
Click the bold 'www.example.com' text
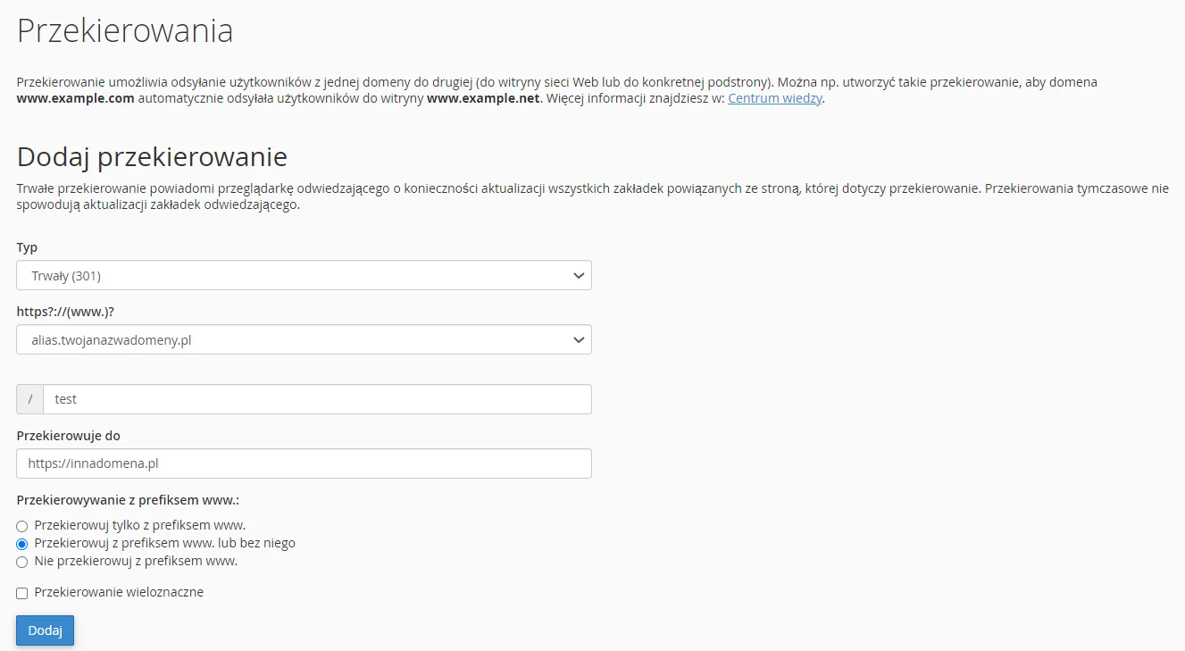pyautogui.click(x=75, y=98)
